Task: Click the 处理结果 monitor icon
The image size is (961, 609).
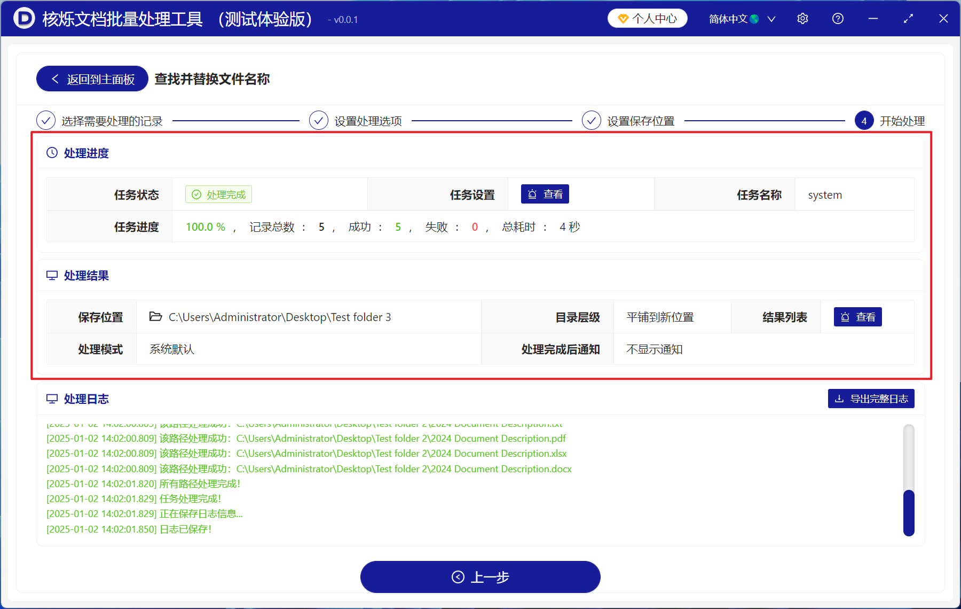Action: coord(52,276)
